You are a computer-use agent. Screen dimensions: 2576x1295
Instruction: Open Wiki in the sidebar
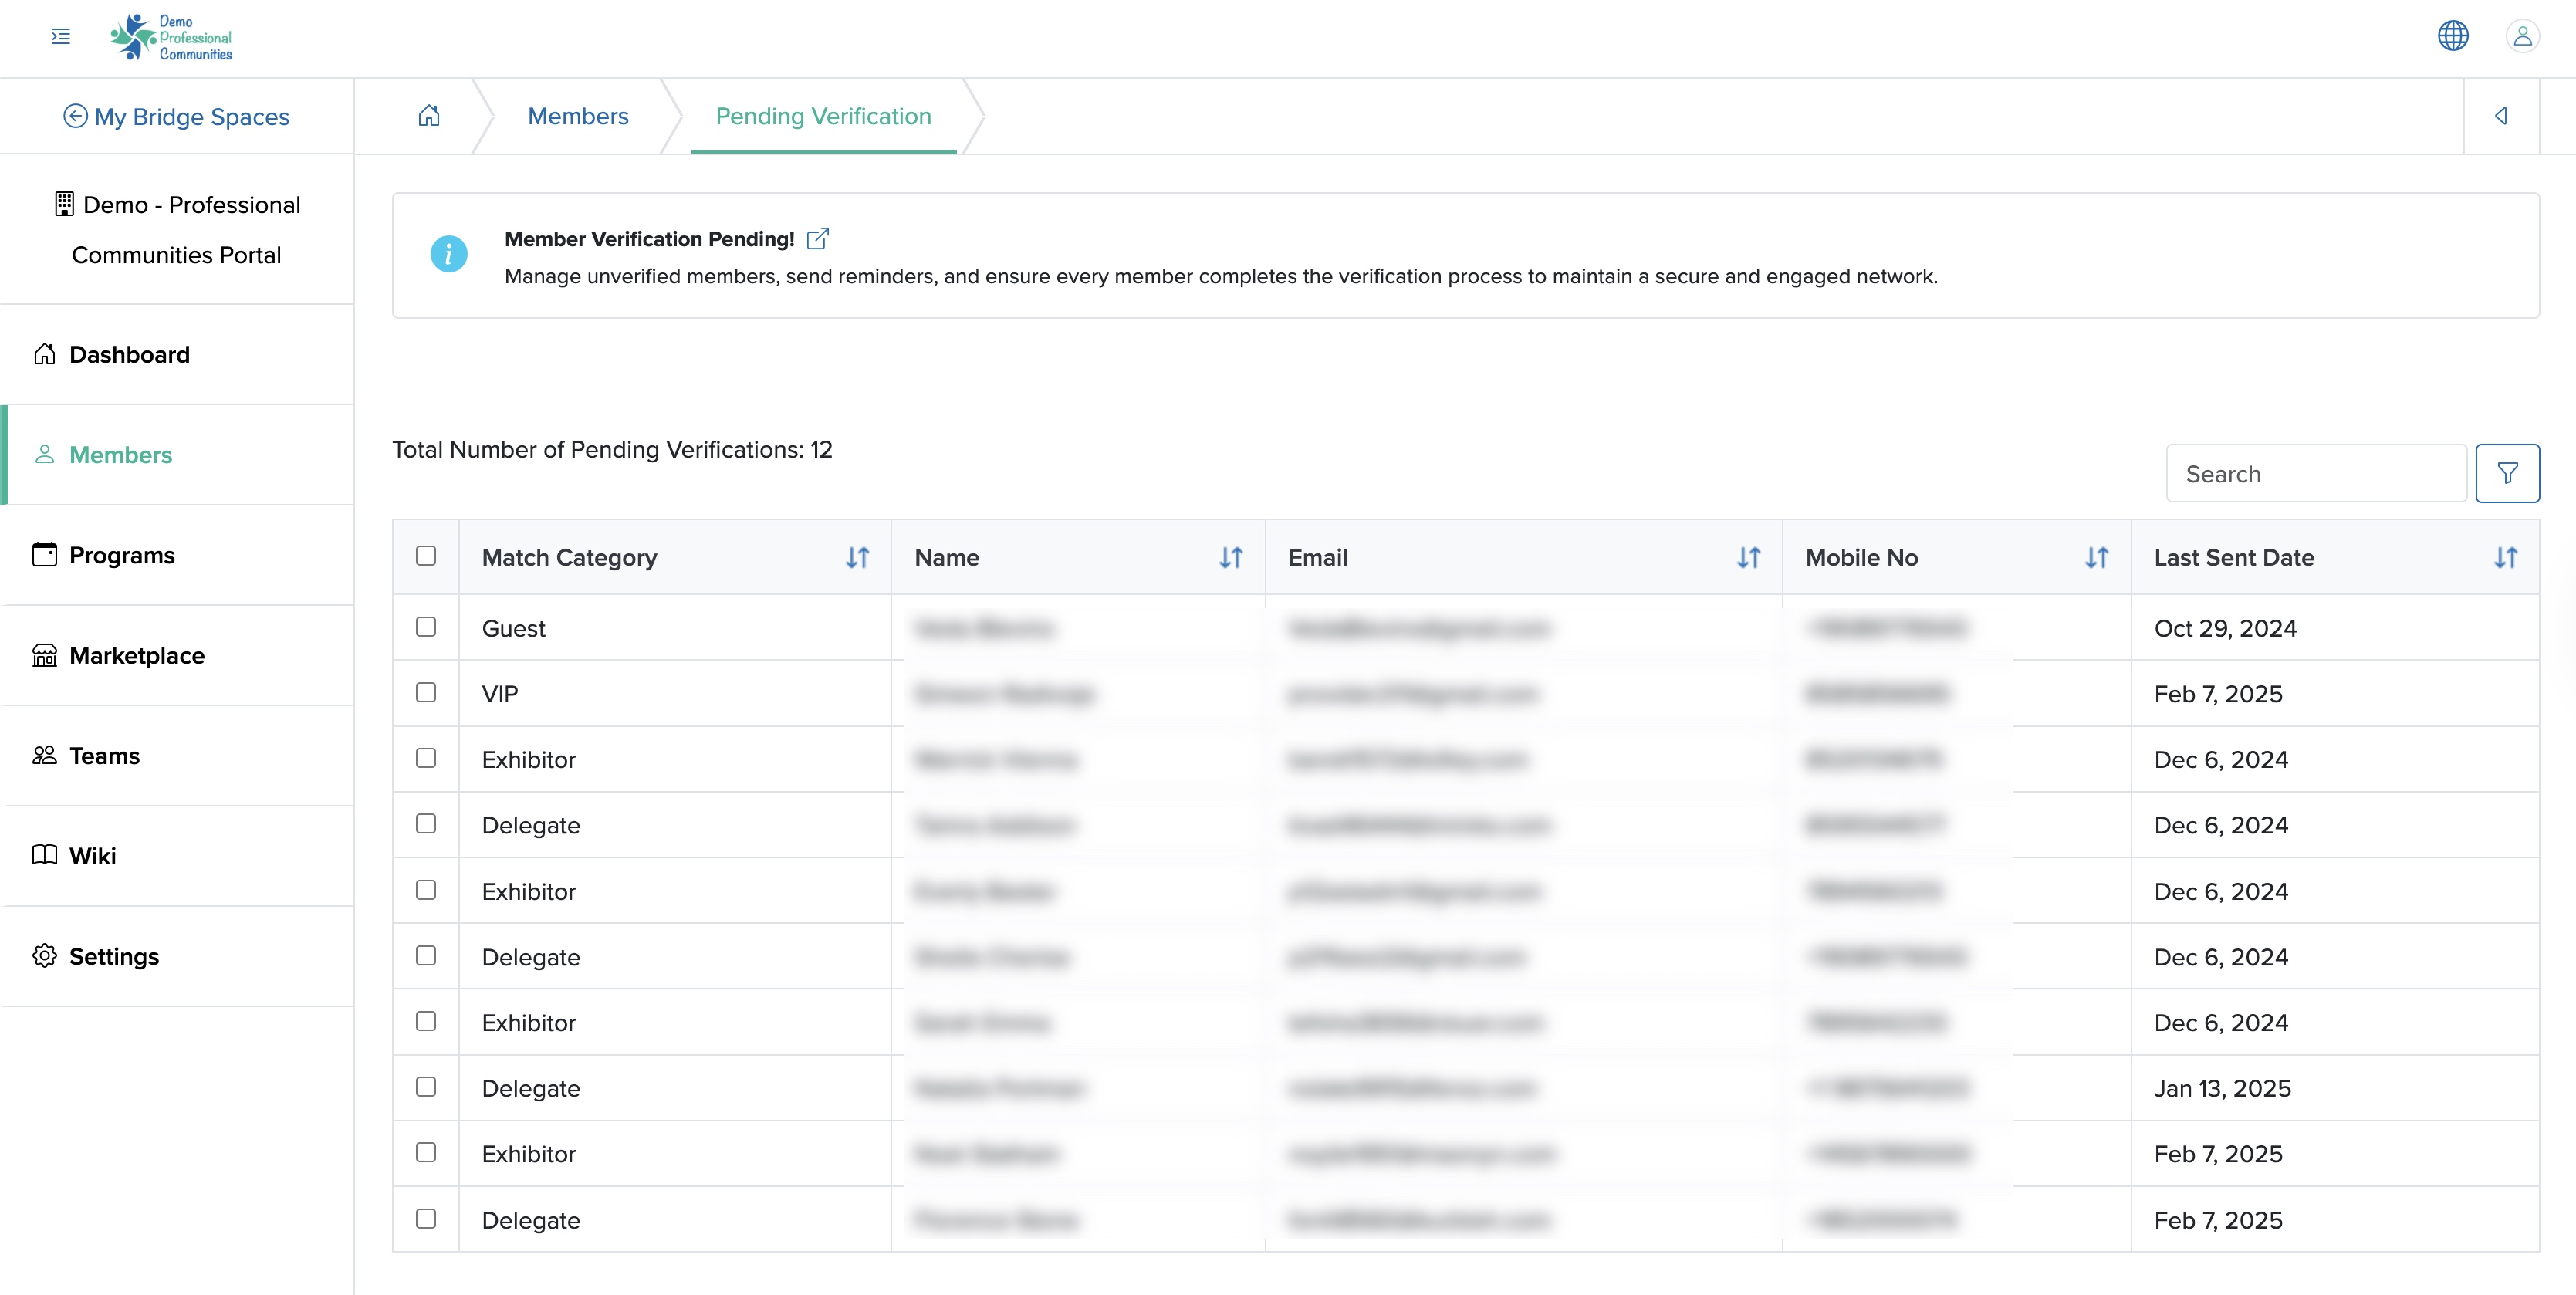177,856
